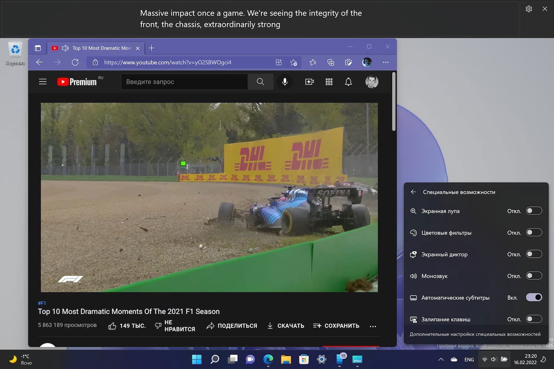
Task: Click the F1 video player
Action: point(209,197)
